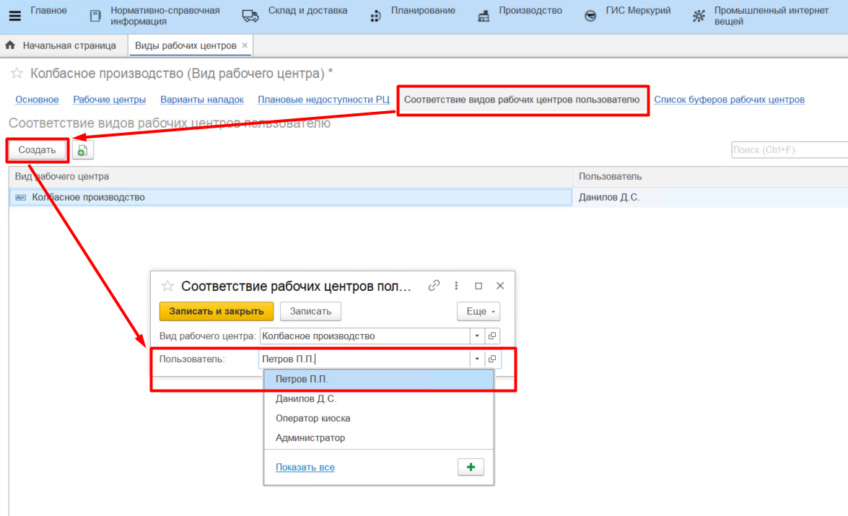This screenshot has height=516, width=848.
Task: Open the main hamburger menu icon
Action: [15, 16]
